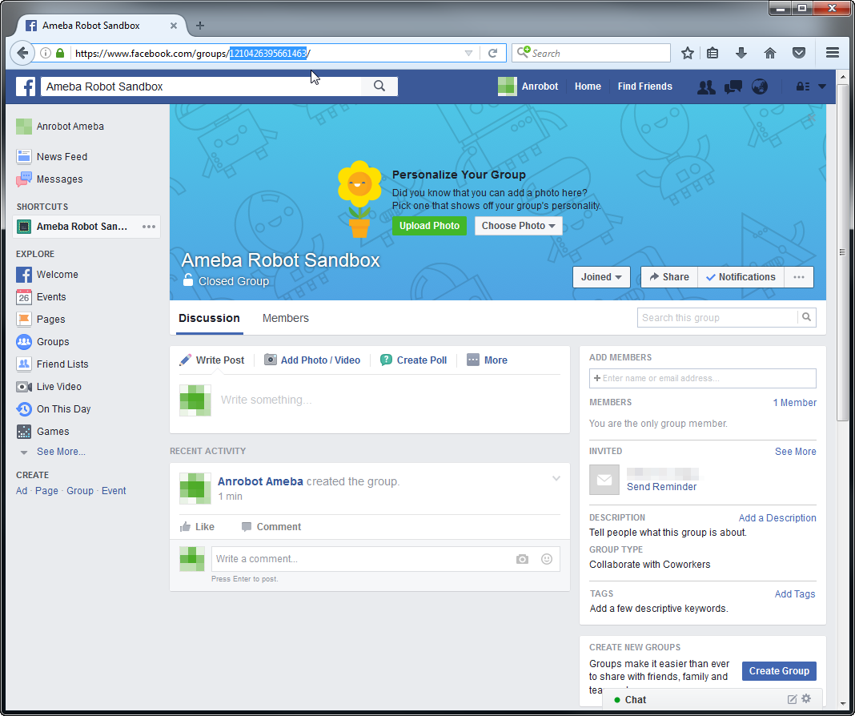
Task: Click See More in Invited section
Action: [x=796, y=452]
